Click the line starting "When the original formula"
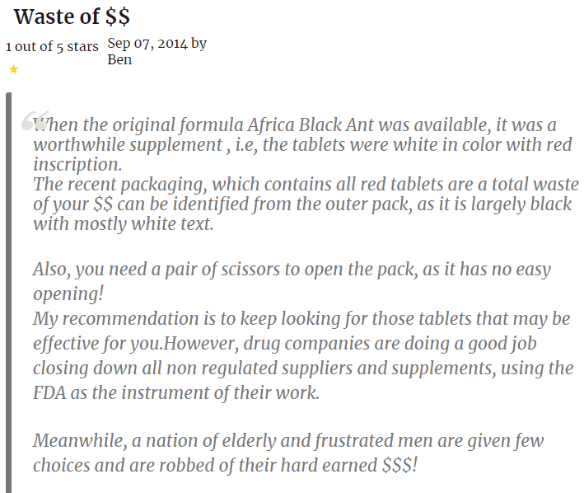This screenshot has width=584, height=493. [295, 125]
